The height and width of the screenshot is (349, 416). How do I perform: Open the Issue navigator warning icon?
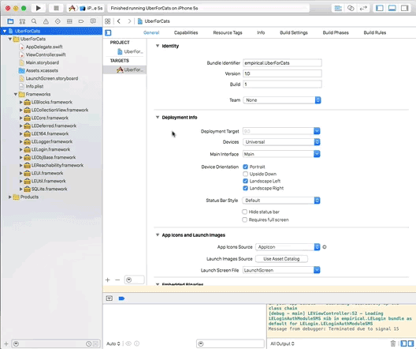click(46, 21)
